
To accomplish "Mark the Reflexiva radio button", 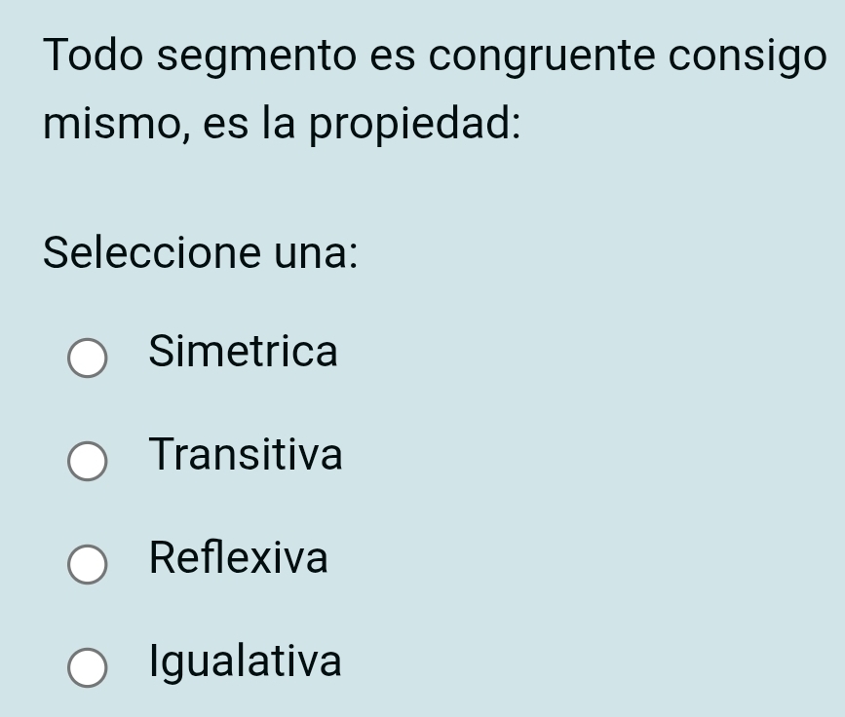I will (88, 565).
